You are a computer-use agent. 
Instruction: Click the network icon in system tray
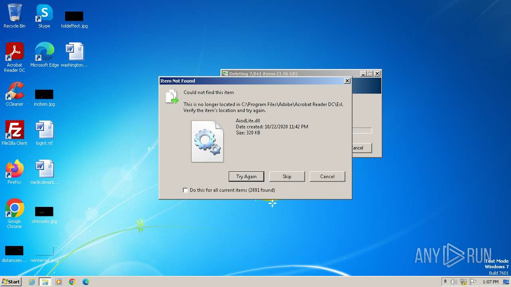point(463,282)
